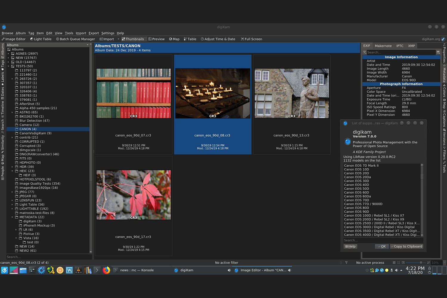Launch the Batch Queue Manager
The image size is (447, 298).
[x=75, y=39]
